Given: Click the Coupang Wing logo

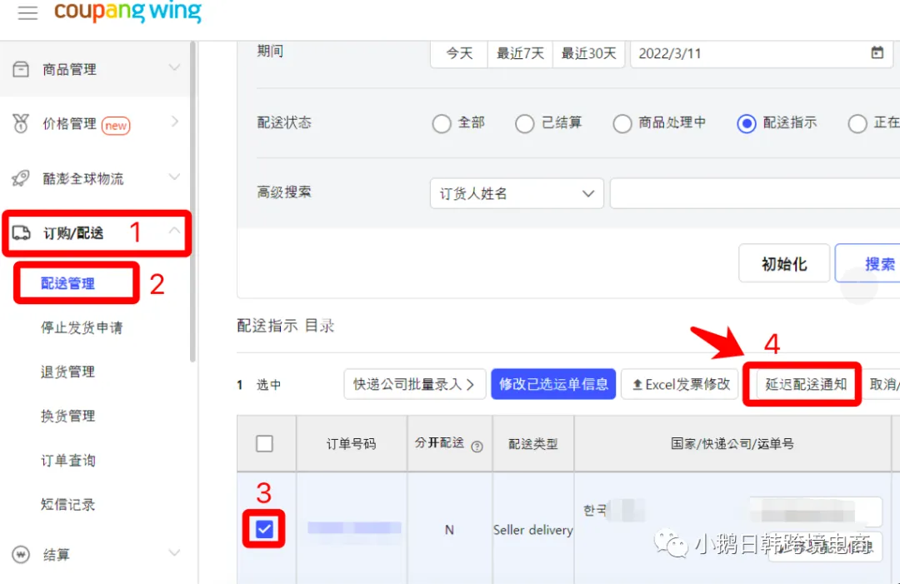Looking at the screenshot, I should tap(128, 12).
